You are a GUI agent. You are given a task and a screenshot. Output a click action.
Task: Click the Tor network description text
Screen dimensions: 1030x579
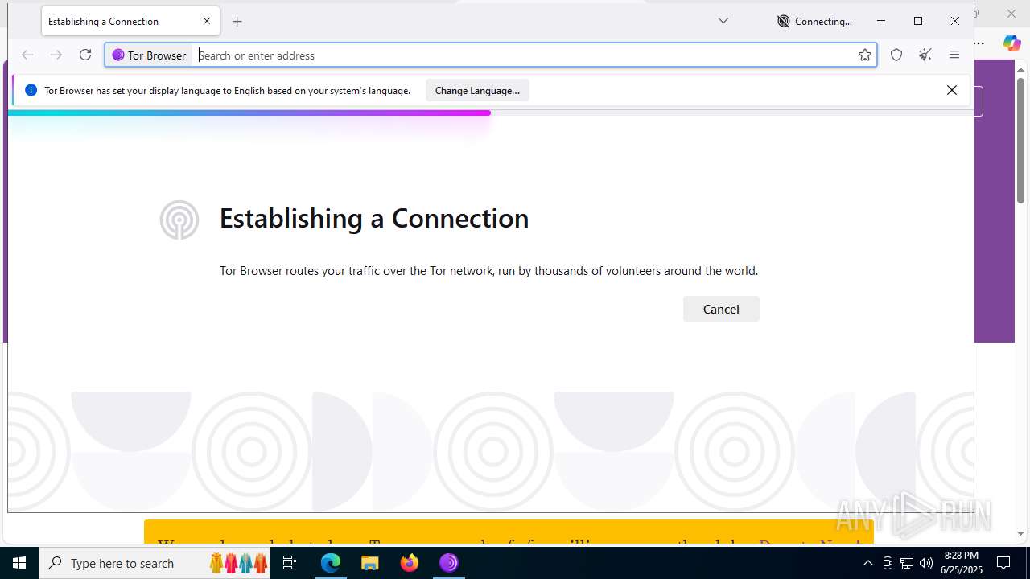pyautogui.click(x=488, y=271)
